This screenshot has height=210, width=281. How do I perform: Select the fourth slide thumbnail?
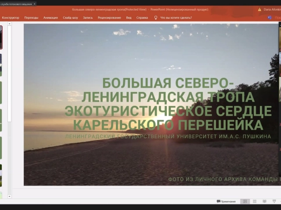pos(1,120)
